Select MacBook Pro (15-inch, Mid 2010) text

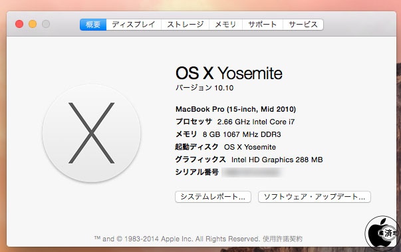click(x=235, y=110)
